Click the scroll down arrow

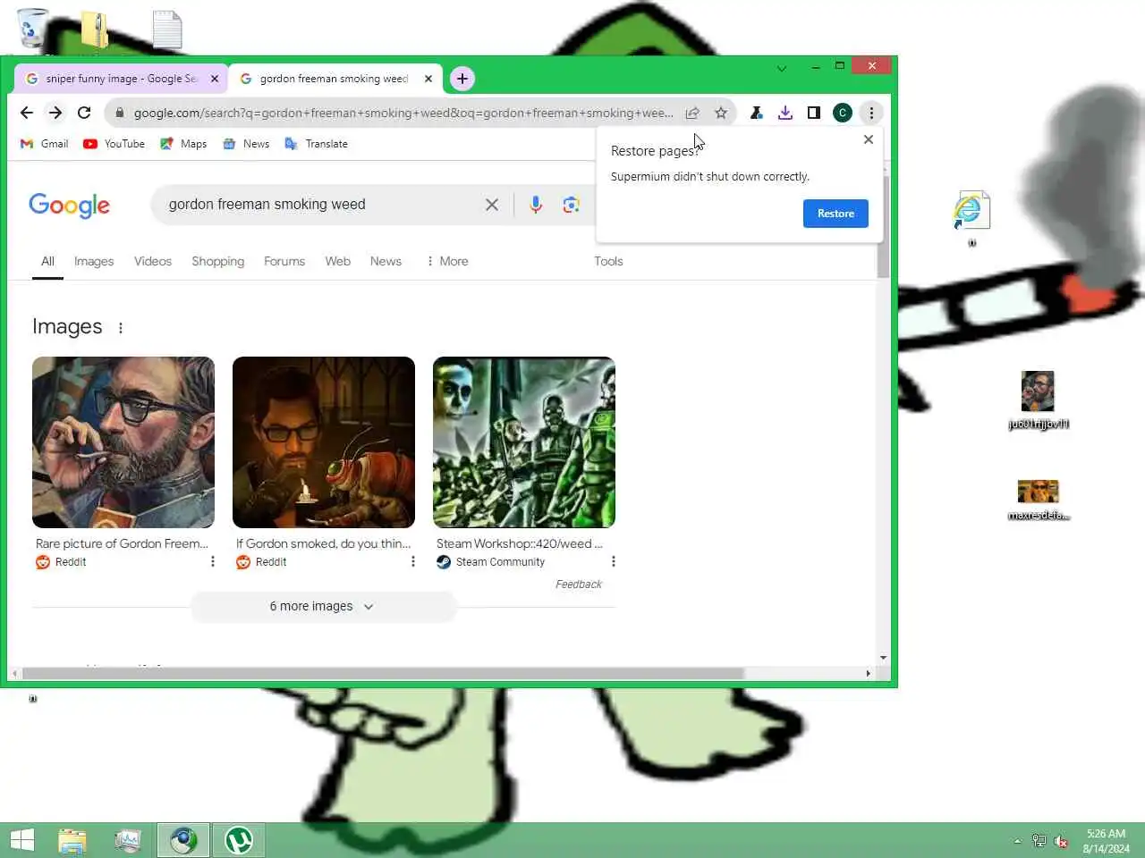tap(883, 658)
